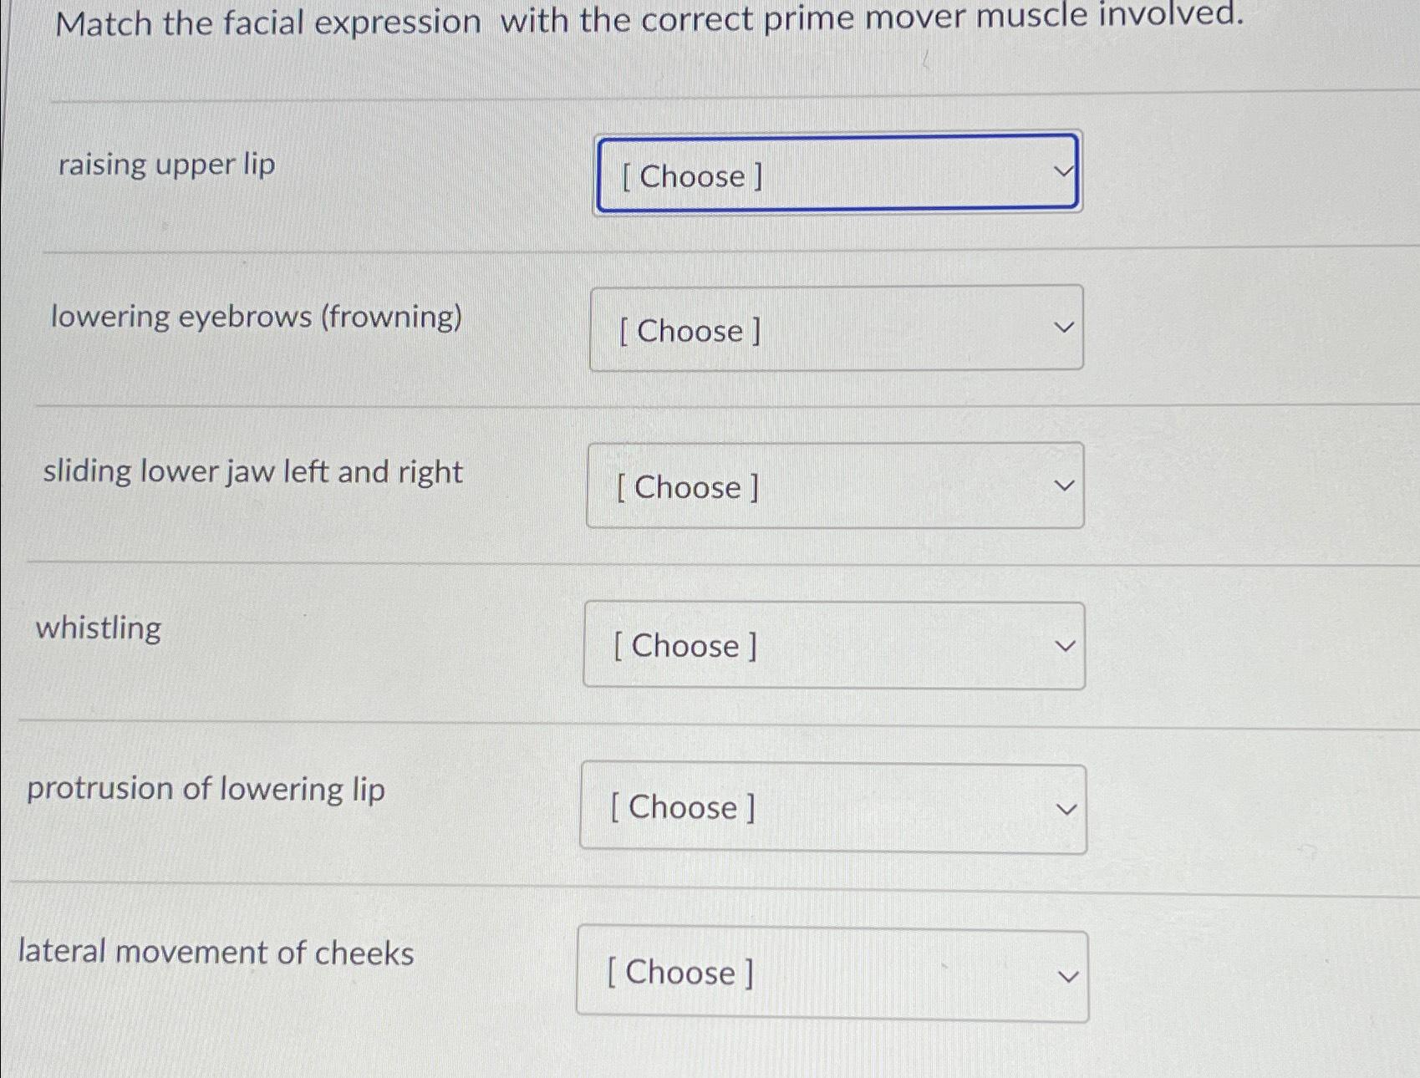Click the label raising upper lip
The height and width of the screenshot is (1078, 1420).
165,165
